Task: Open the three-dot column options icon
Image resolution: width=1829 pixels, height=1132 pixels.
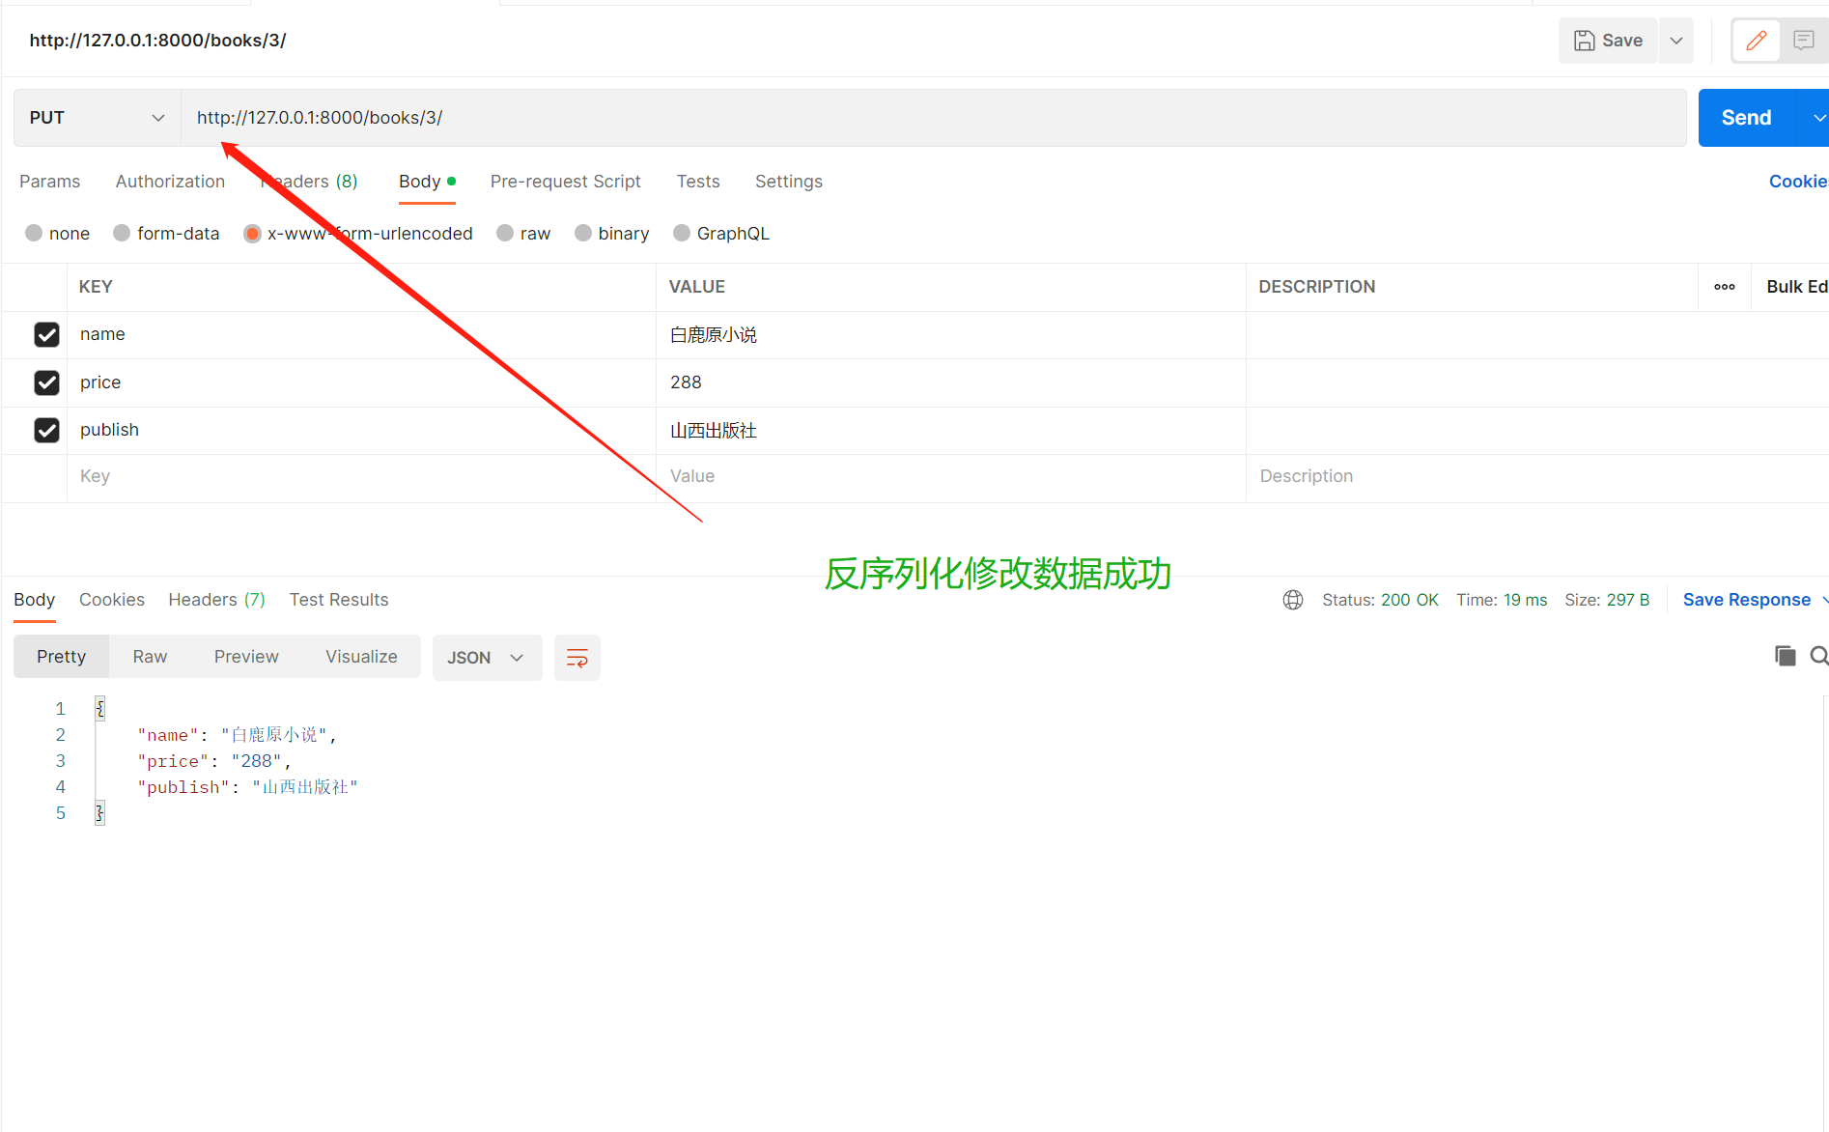Action: (1725, 287)
